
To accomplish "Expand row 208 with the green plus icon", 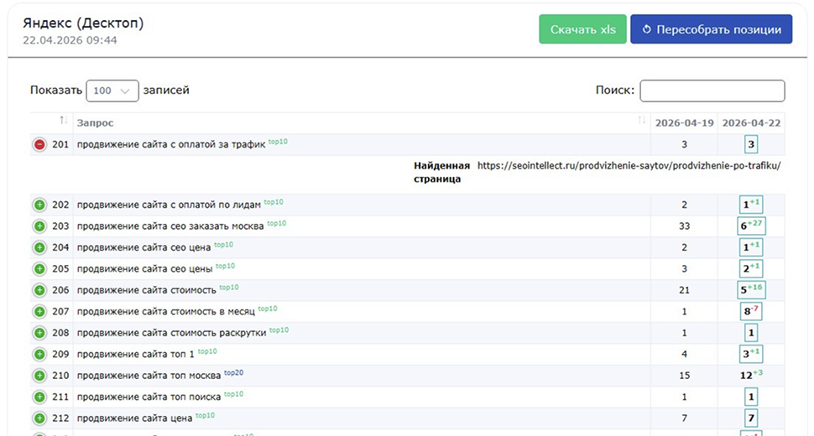I will (39, 333).
